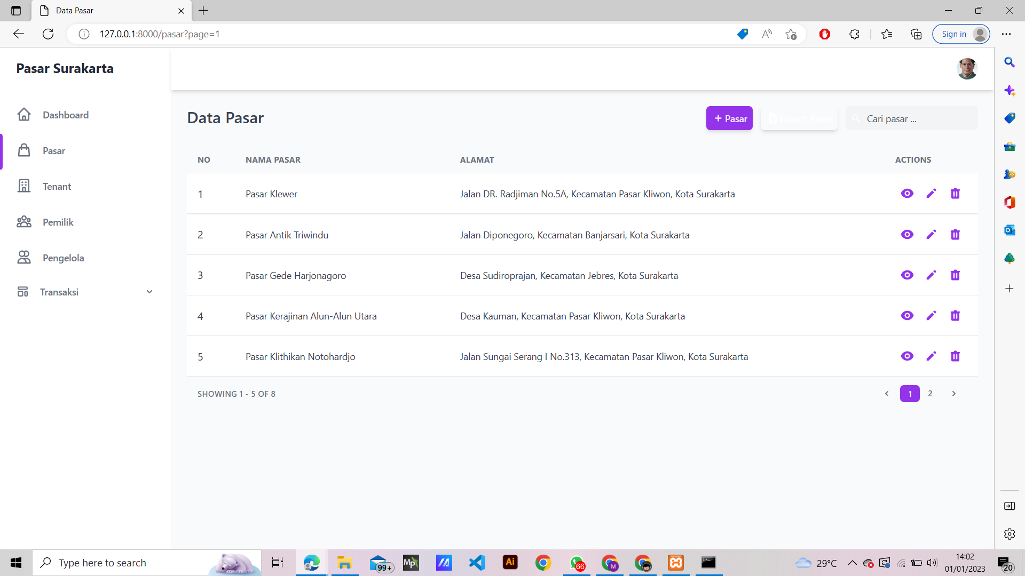The image size is (1025, 576).
Task: Edit Pasar Klewer using the pencil icon
Action: (x=931, y=194)
